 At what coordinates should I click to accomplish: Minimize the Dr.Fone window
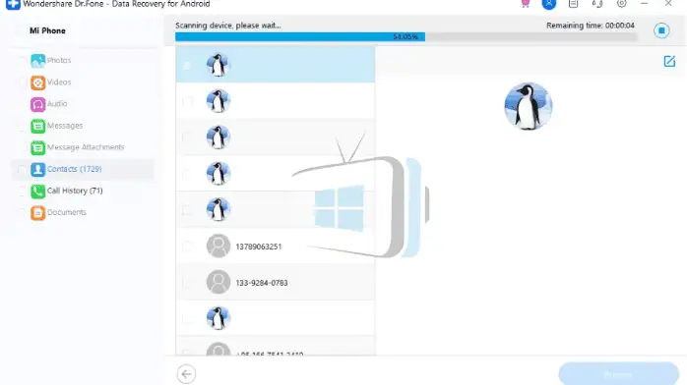click(x=644, y=4)
